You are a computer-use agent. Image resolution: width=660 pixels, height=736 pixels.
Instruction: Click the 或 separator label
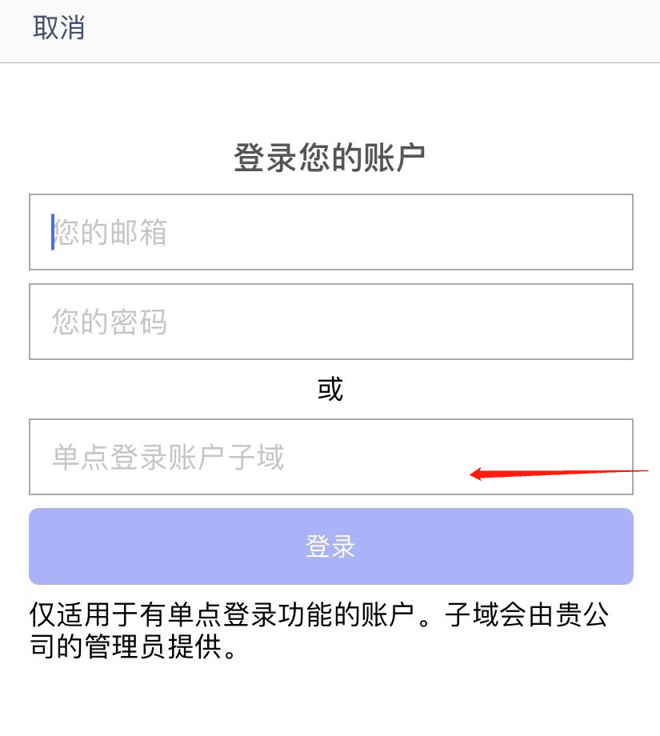click(330, 390)
